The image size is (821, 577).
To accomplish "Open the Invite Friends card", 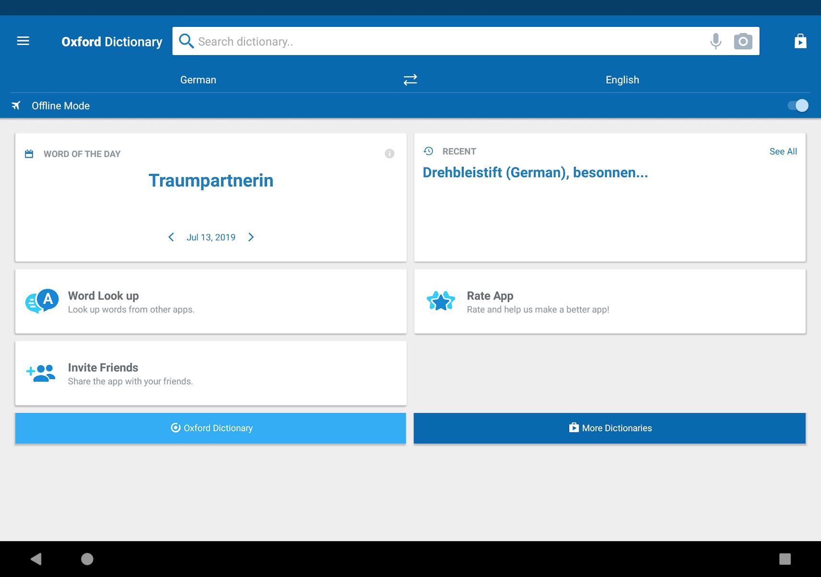I will coord(211,373).
